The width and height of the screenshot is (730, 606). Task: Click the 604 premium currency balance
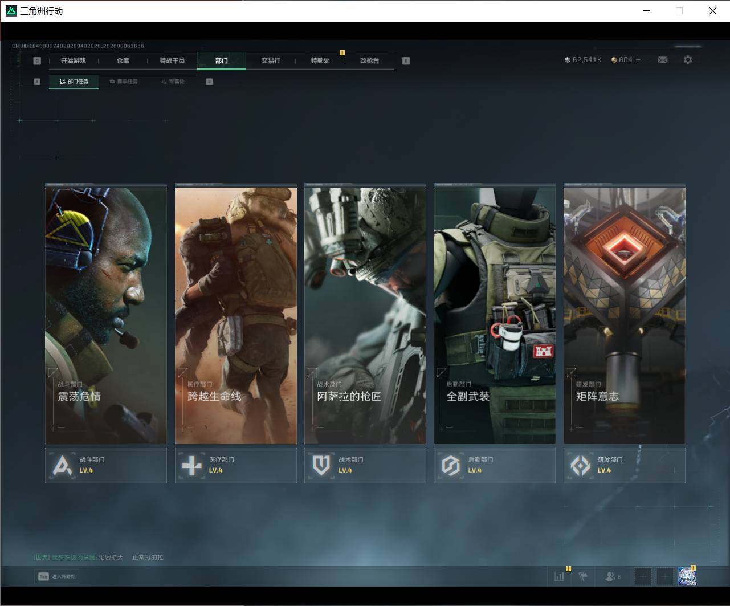click(625, 60)
